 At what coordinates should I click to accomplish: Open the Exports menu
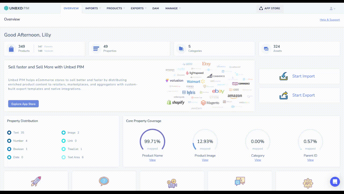click(137, 8)
